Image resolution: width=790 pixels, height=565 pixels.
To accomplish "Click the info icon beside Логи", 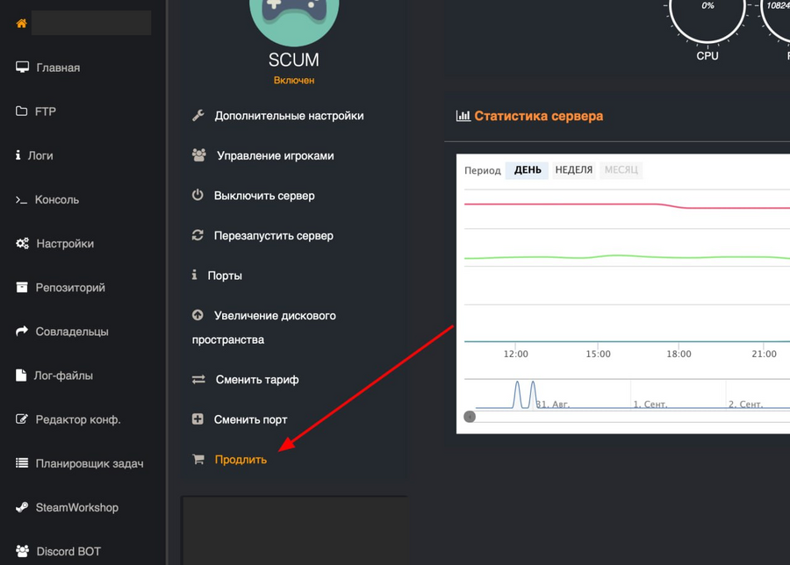I will click(x=18, y=155).
